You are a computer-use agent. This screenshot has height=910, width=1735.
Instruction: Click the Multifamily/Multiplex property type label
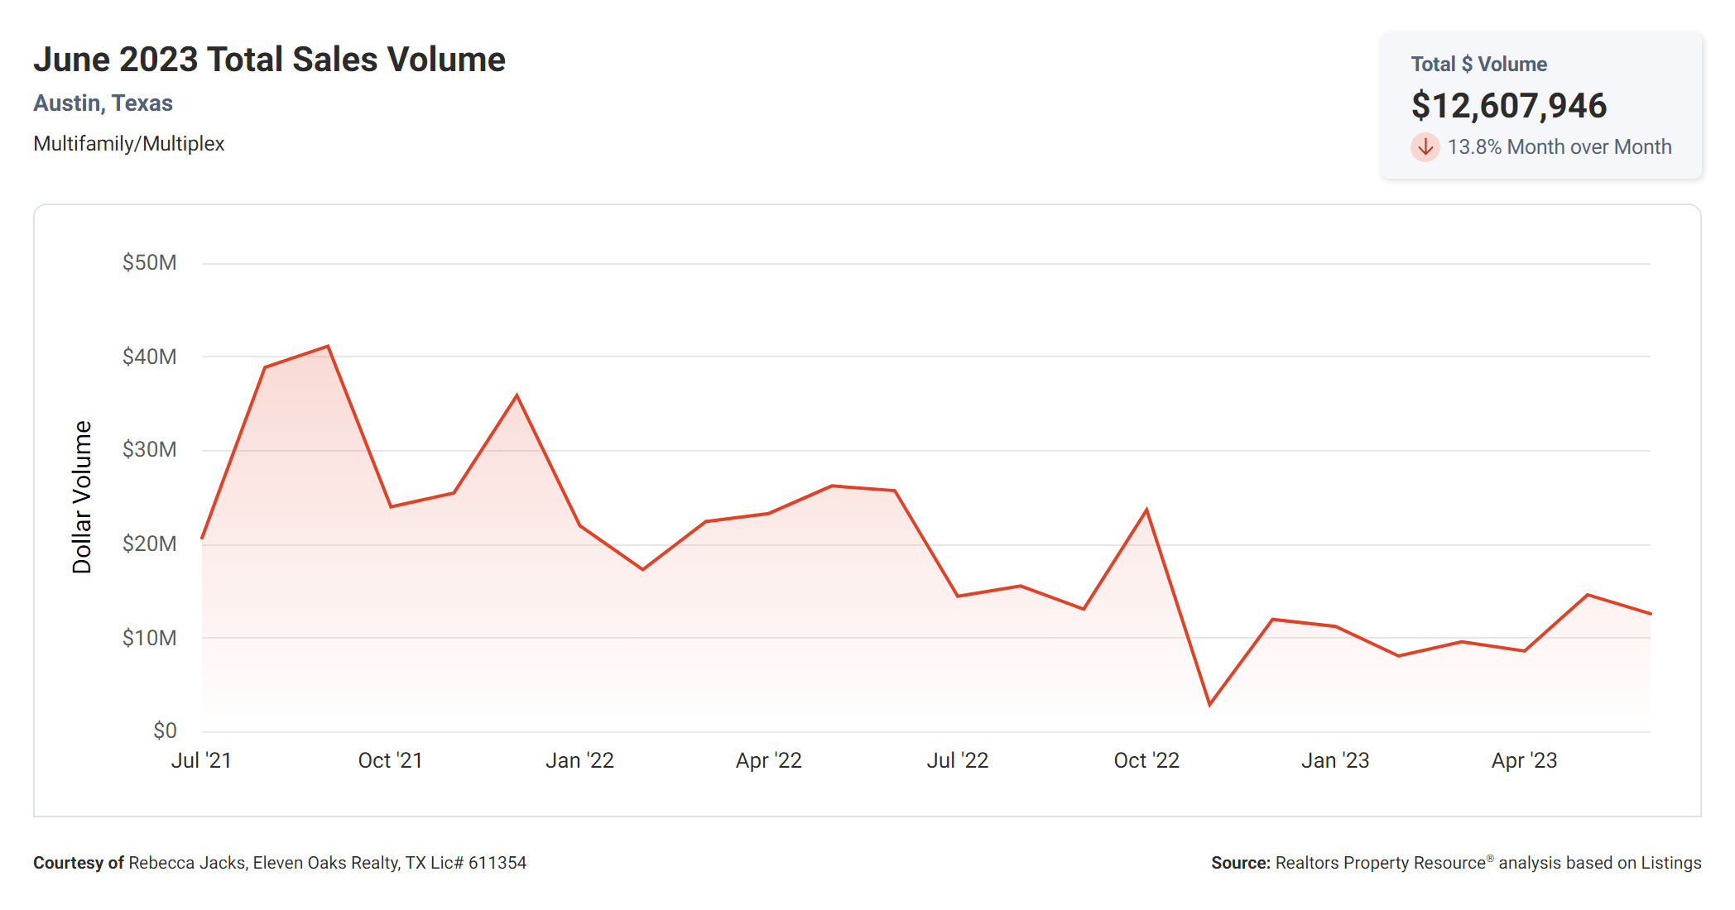point(129,144)
